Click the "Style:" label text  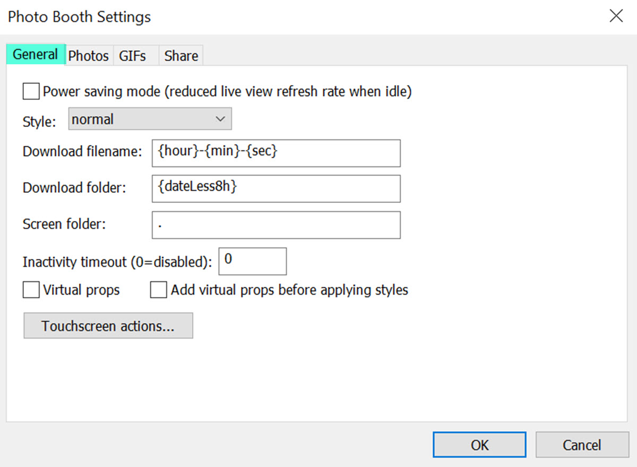39,122
